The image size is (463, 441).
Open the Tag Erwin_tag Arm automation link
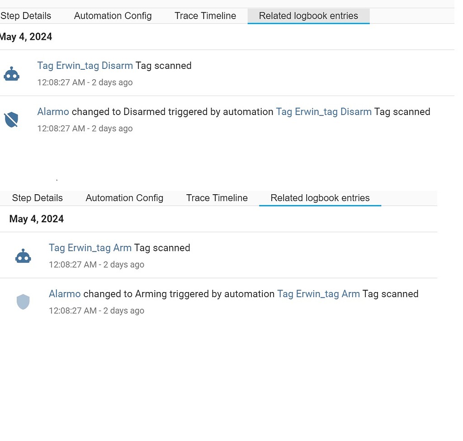pos(90,248)
